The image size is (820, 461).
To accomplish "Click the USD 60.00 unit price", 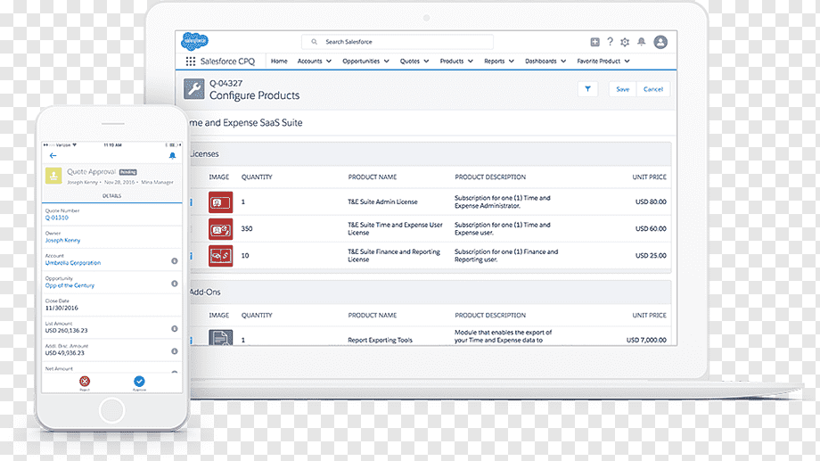I will [651, 228].
